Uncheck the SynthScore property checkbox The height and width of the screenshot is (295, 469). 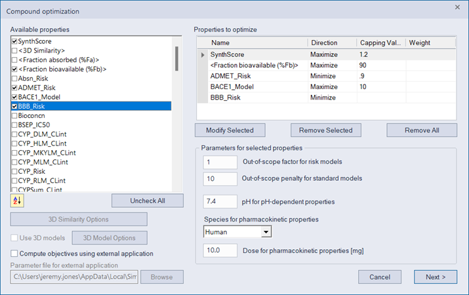(14, 41)
